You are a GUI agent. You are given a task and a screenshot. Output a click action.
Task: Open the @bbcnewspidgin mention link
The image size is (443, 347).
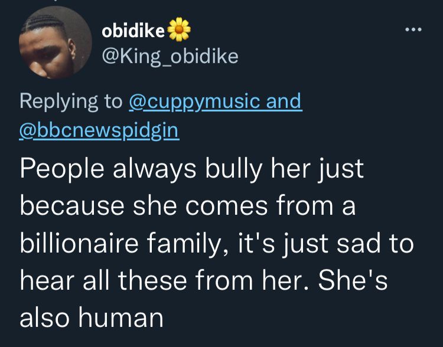tap(99, 130)
